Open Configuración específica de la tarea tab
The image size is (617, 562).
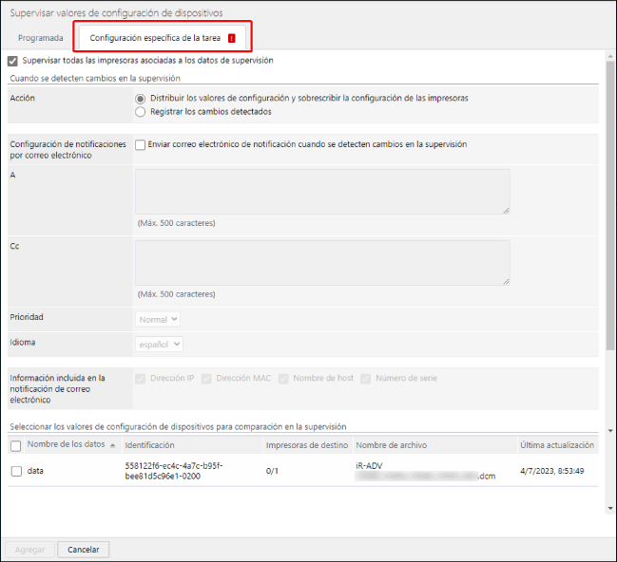(155, 38)
